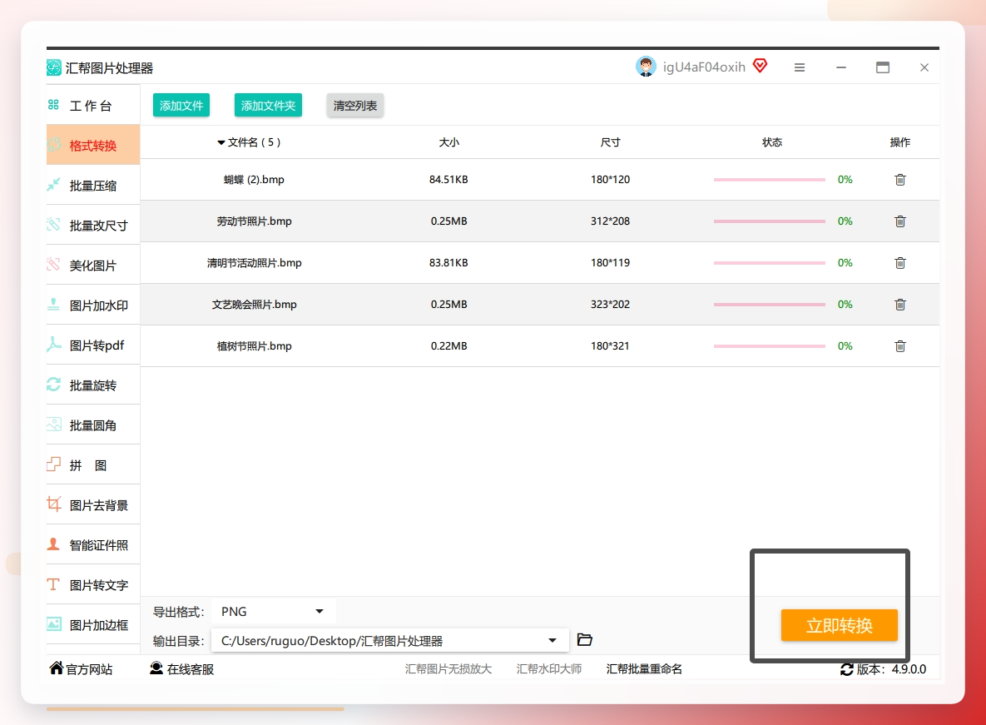Delete 清明节活动照片.bmp using its trash icon
This screenshot has width=986, height=725.
click(899, 263)
